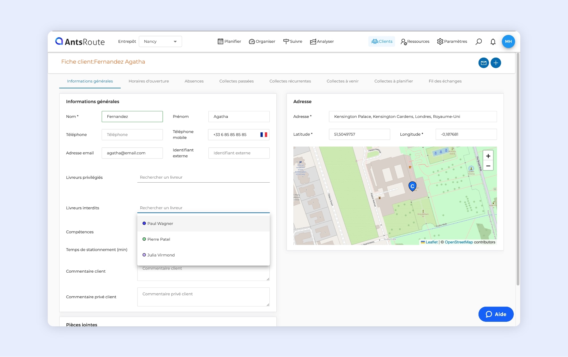Choose Pierre Patel in the dropdown

pos(158,239)
